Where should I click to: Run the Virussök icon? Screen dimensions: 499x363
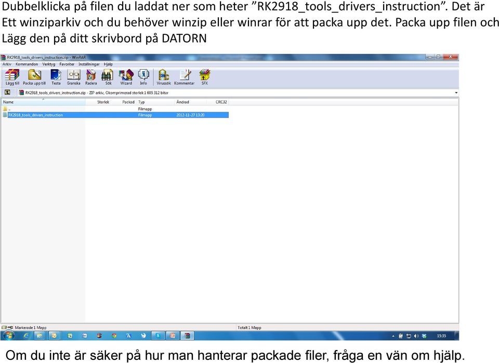(164, 77)
